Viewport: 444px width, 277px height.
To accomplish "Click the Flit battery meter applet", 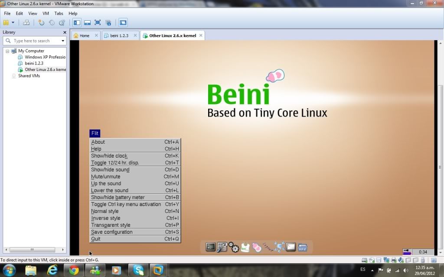I will click(x=407, y=251).
